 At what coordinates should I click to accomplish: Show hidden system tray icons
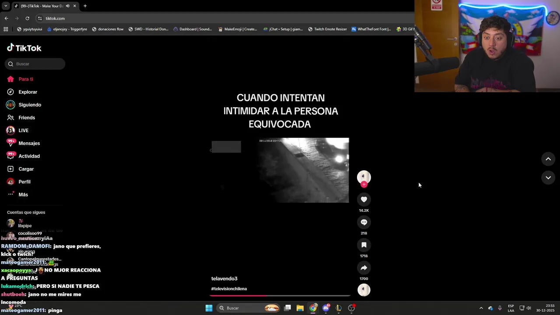point(481,308)
